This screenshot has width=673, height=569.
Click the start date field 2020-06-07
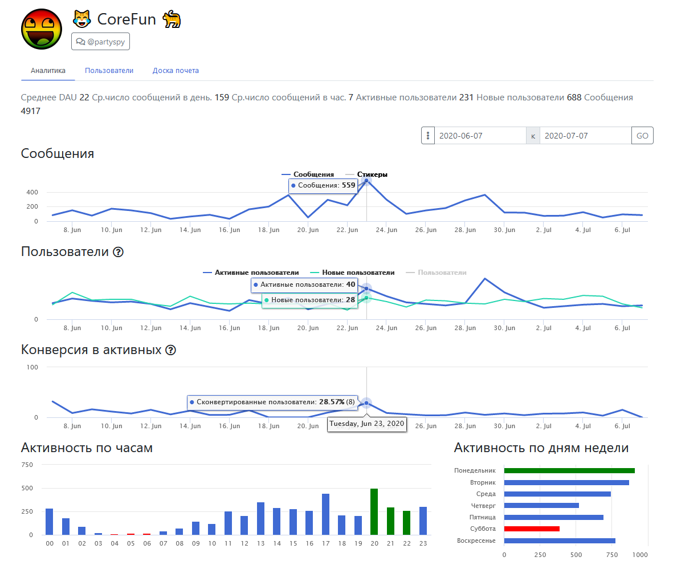pos(480,136)
